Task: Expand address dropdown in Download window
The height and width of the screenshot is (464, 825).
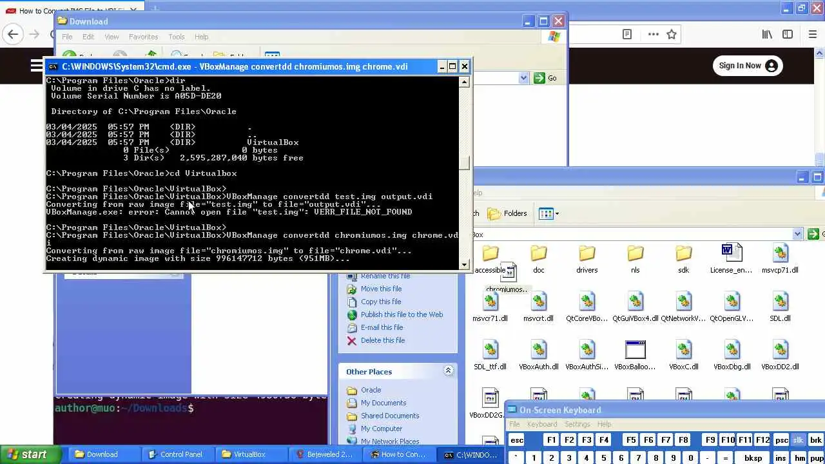Action: pyautogui.click(x=523, y=78)
